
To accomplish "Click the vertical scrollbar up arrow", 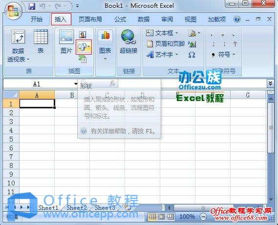I will 271,99.
